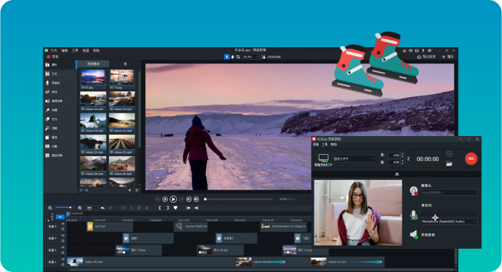Image resolution: width=502 pixels, height=272 pixels.
Task: Disable the system audio speaker in recorder
Action: tap(414, 234)
